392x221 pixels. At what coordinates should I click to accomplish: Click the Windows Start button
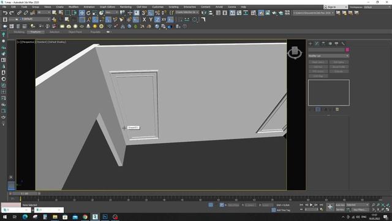pyautogui.click(x=5, y=217)
